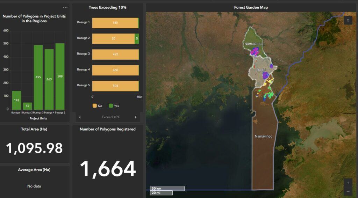Click the Busoga 1 orange bar showing 140
Screen dimensions: 358x198
click(115, 23)
